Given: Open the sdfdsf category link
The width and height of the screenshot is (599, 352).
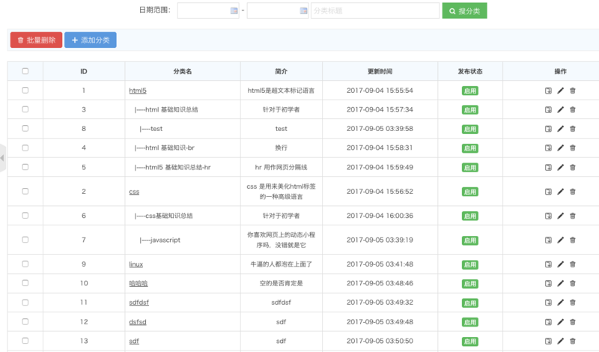Looking at the screenshot, I should tap(139, 303).
